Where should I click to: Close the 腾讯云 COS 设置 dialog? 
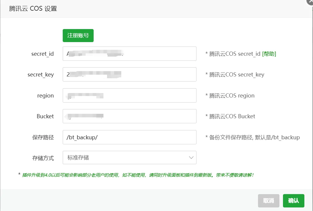pyautogui.click(x=310, y=1)
